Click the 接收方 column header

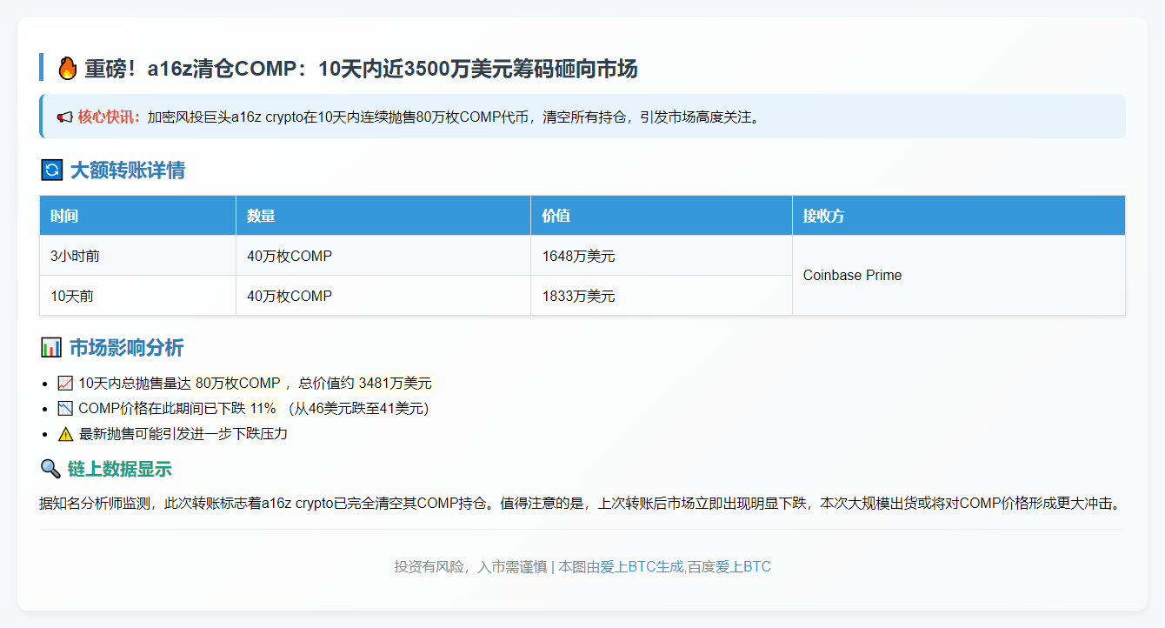click(959, 216)
